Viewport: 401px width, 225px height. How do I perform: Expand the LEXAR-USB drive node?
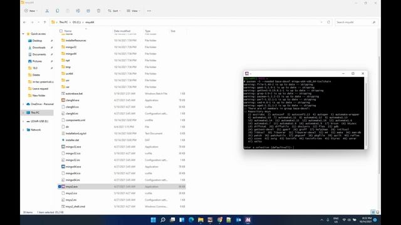23,121
